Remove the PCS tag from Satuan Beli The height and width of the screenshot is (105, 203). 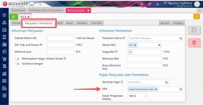pyautogui.click(x=135, y=45)
